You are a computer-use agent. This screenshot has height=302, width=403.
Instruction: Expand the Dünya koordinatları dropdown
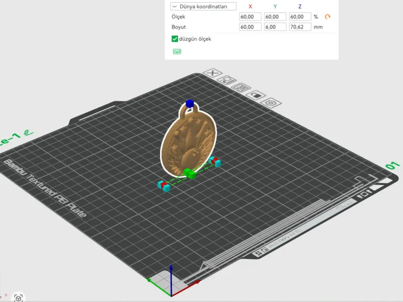[x=204, y=7]
